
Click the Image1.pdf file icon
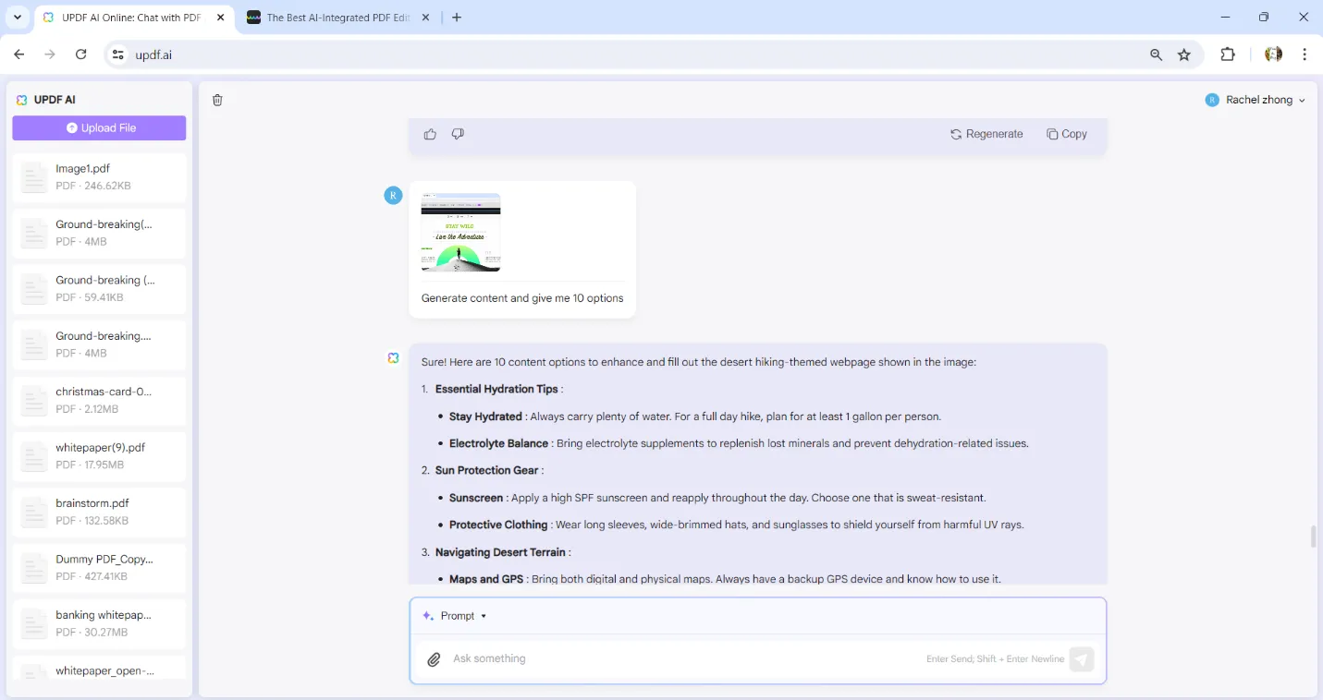(x=34, y=177)
